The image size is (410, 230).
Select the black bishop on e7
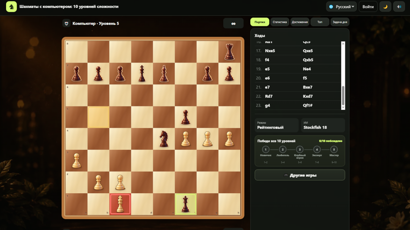(164, 73)
